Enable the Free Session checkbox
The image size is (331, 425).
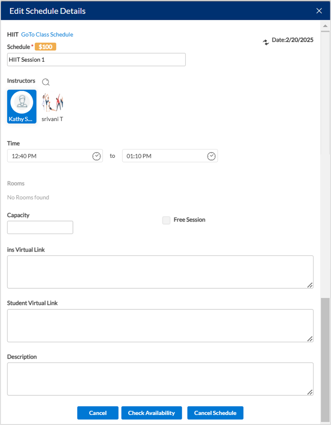[x=166, y=220]
